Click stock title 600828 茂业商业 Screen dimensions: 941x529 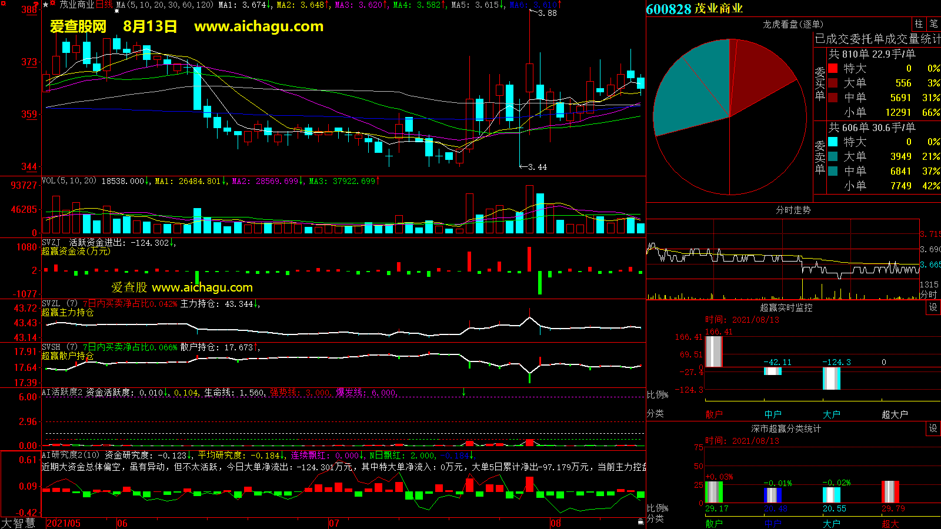pos(694,9)
